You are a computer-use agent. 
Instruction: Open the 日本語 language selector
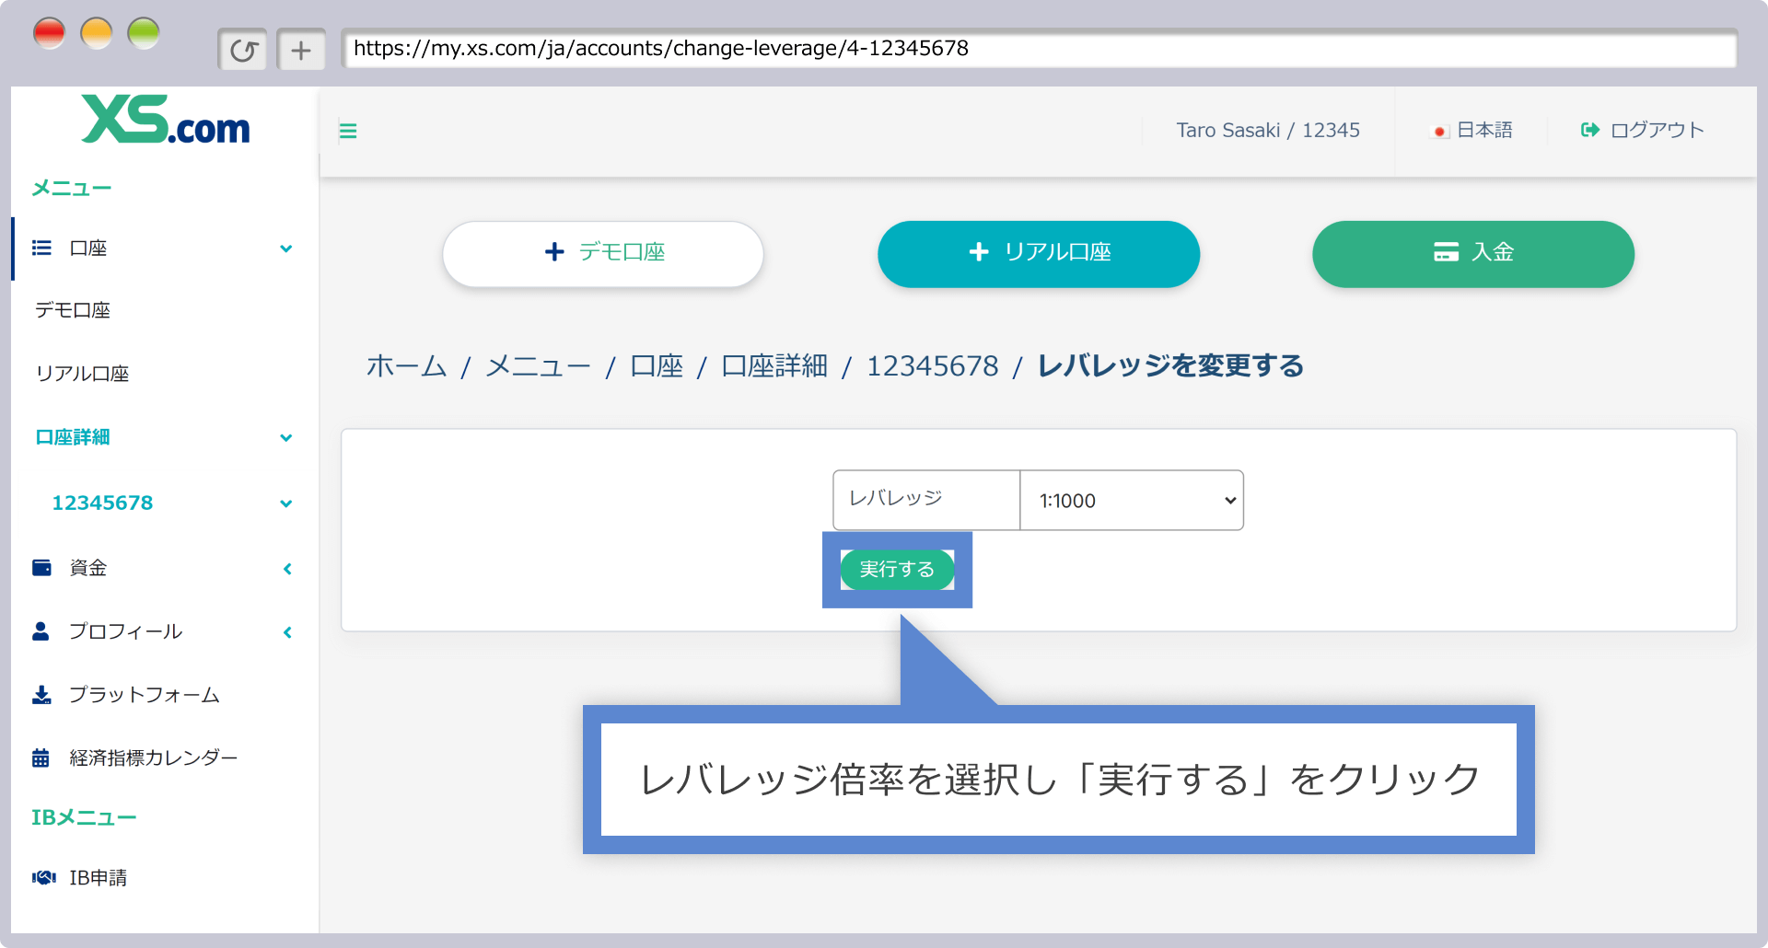pos(1471,130)
